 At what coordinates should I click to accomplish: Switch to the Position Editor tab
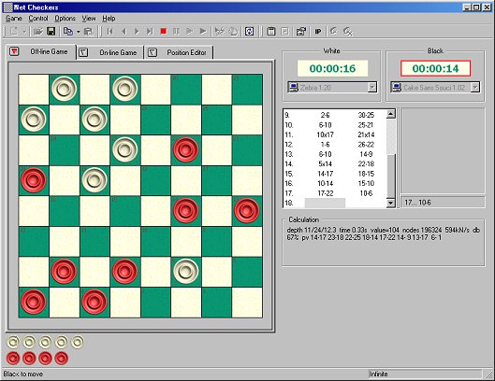click(180, 52)
